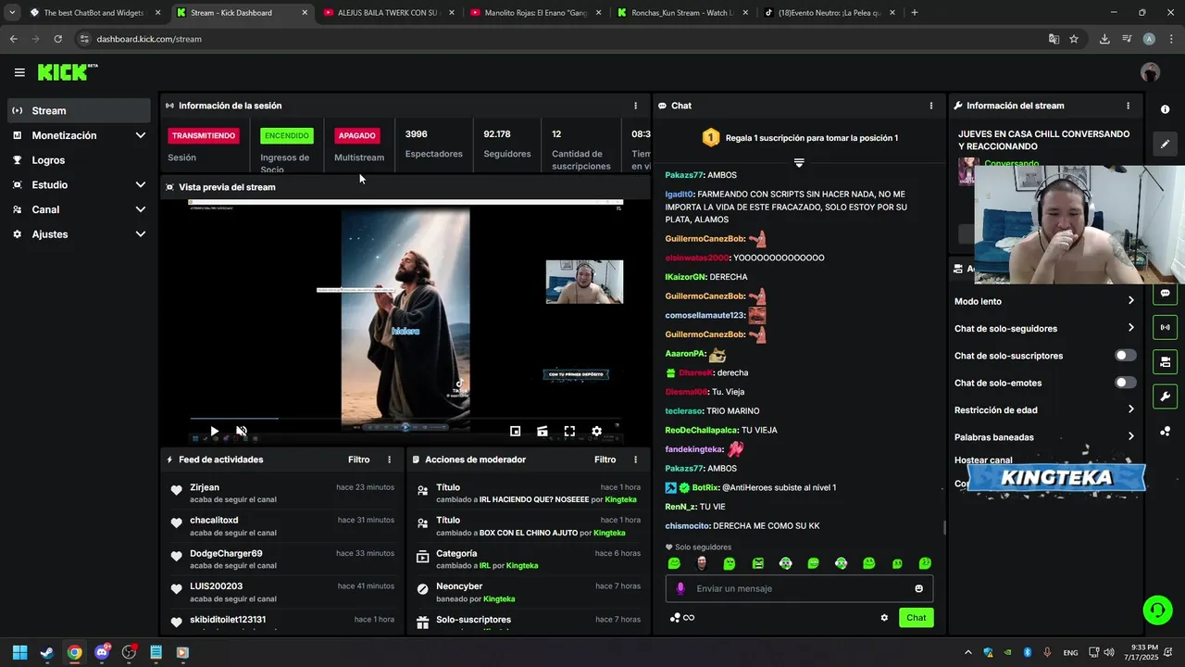Enable mini player in stream preview
This screenshot has height=667, width=1185.
coord(516,431)
